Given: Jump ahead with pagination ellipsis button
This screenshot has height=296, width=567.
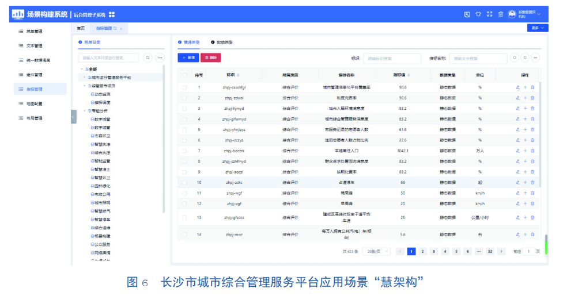Looking at the screenshot, I should (479, 251).
